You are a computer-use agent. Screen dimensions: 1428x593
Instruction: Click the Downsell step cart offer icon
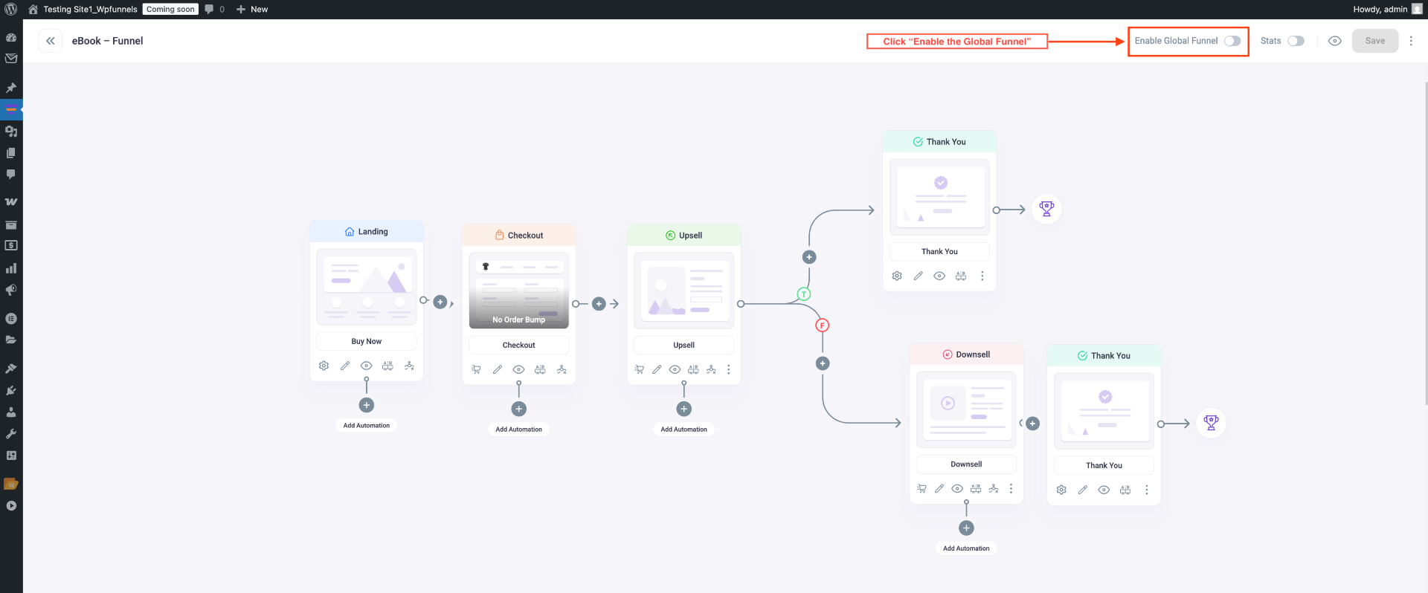coord(922,488)
